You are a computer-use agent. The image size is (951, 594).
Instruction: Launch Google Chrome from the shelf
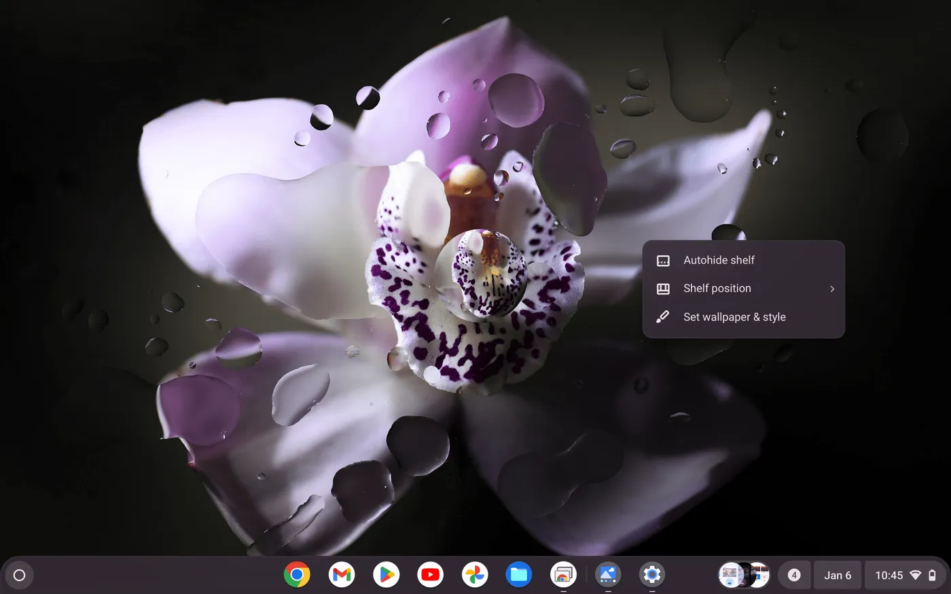pyautogui.click(x=297, y=575)
